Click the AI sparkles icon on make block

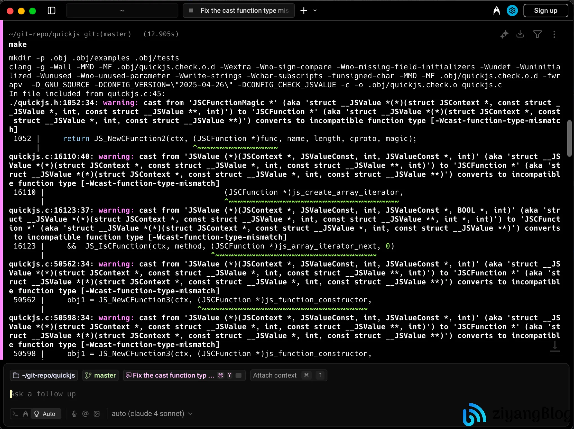[x=504, y=34]
